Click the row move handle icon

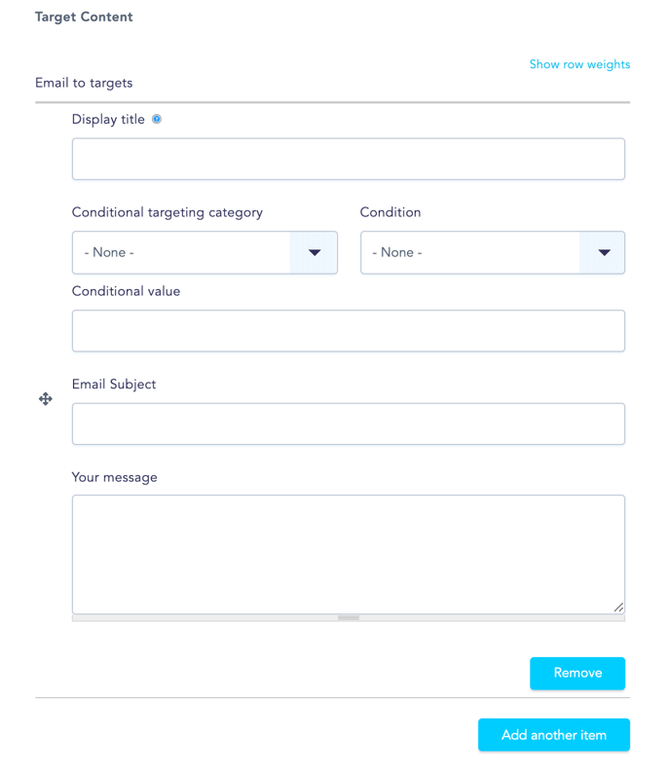(46, 399)
